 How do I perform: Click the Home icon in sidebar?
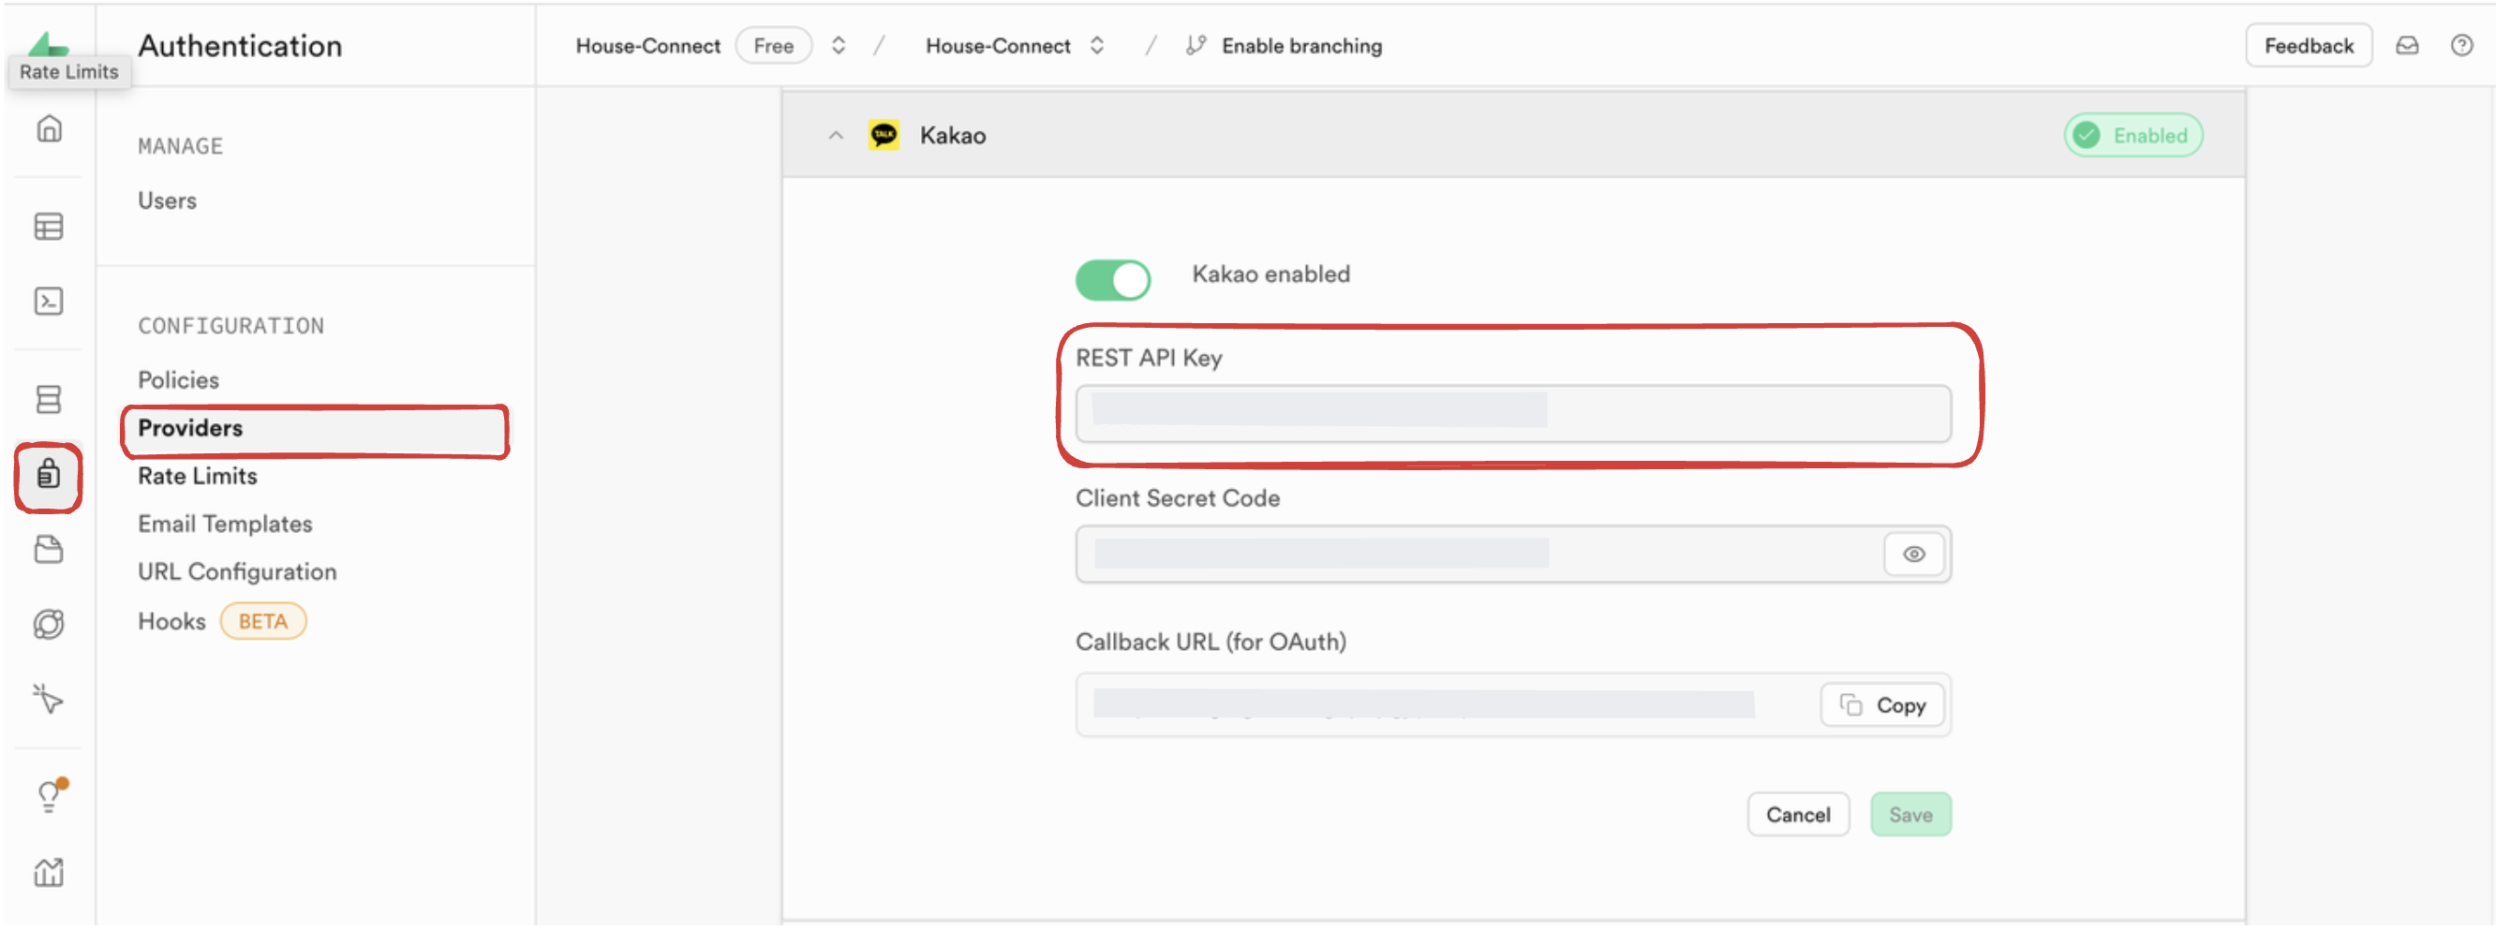(49, 129)
